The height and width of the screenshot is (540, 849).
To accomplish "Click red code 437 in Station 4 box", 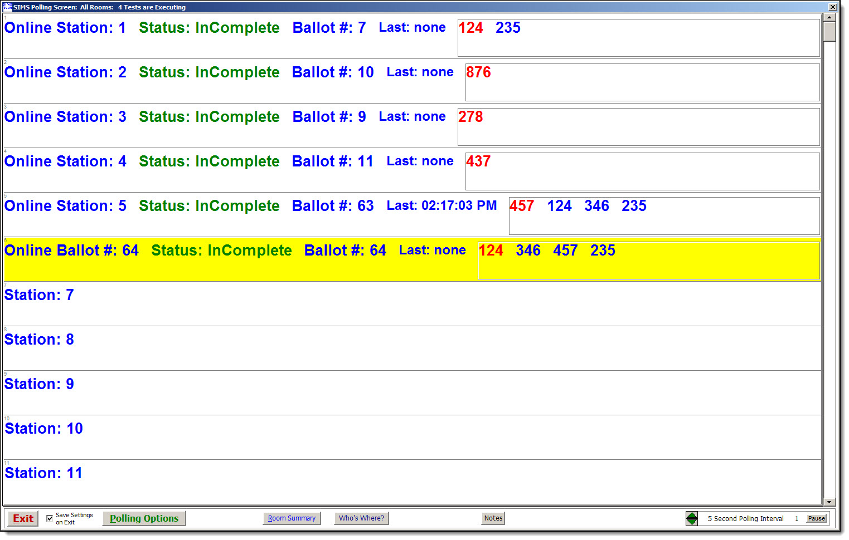I will 478,161.
